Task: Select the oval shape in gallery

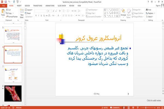Action: tap(115, 10)
